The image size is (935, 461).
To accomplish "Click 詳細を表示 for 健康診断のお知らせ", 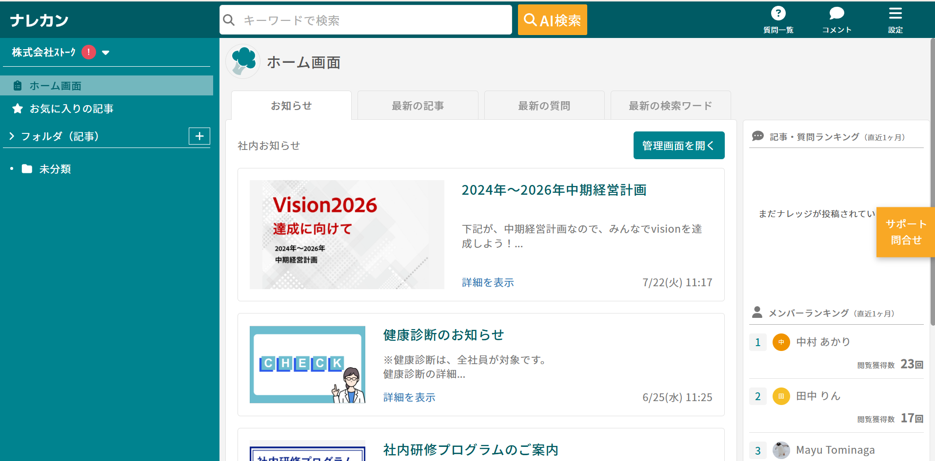I will [x=409, y=397].
